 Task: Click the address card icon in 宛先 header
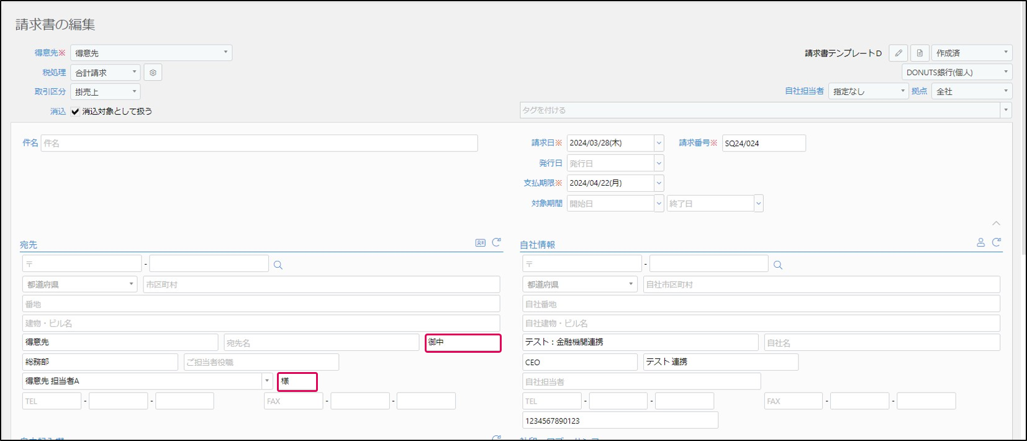(x=480, y=243)
